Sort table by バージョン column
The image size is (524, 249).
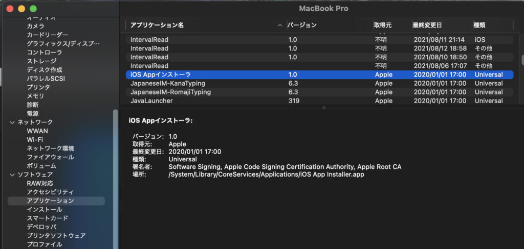302,25
